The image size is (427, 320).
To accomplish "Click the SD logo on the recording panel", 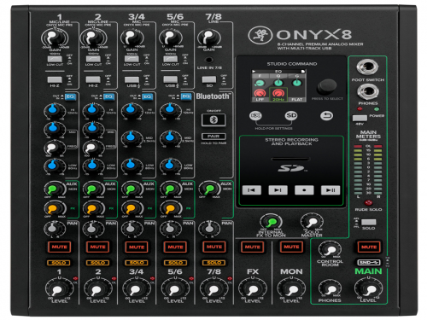I will pyautogui.click(x=291, y=168).
